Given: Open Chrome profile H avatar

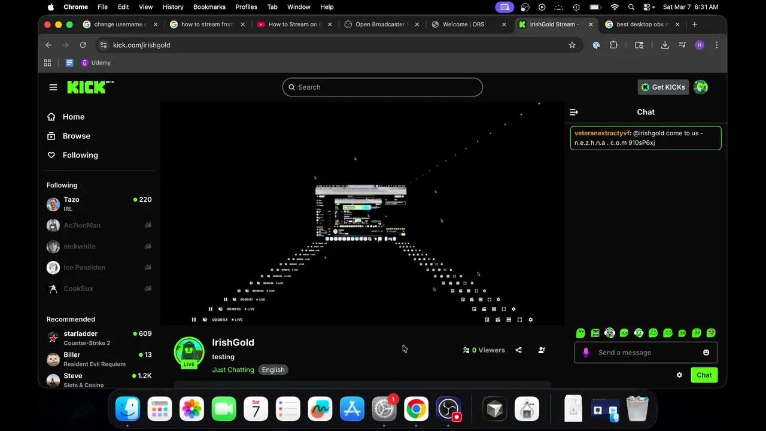Looking at the screenshot, I should tap(700, 45).
